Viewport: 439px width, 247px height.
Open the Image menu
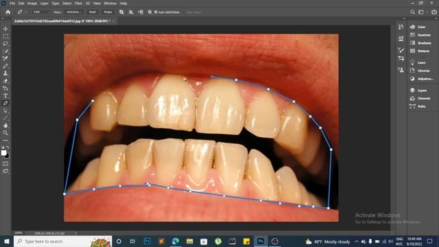click(32, 3)
